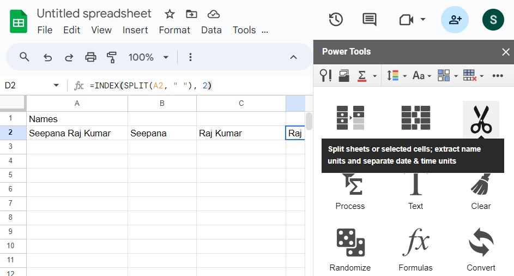Open the Name box dropdown arrow
The width and height of the screenshot is (514, 276).
(56, 86)
